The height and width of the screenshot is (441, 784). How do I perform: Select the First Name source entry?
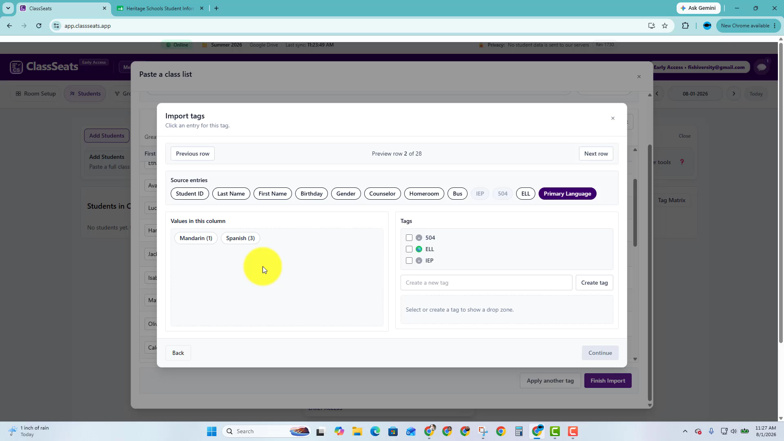coord(273,194)
